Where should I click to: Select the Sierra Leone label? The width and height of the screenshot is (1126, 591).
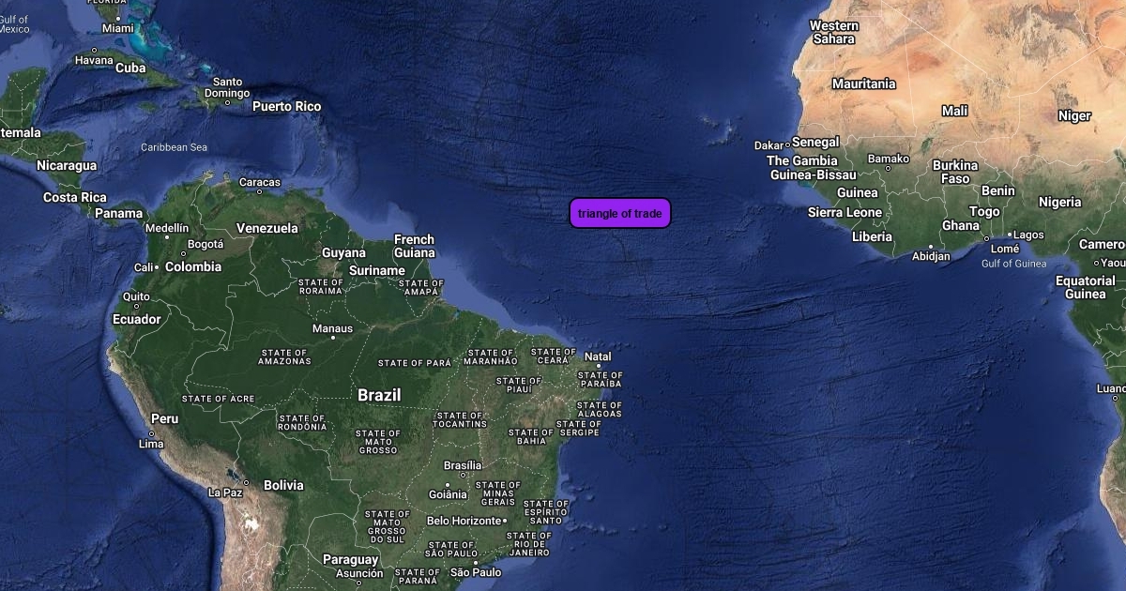845,212
